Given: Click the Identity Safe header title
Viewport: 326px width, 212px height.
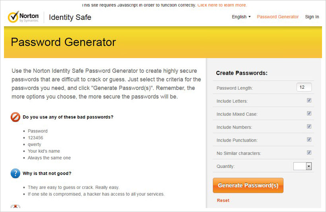Looking at the screenshot, I should (70, 18).
